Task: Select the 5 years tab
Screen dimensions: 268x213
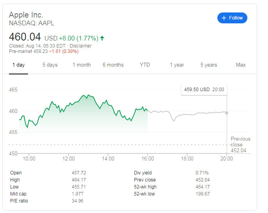Action: click(x=209, y=65)
